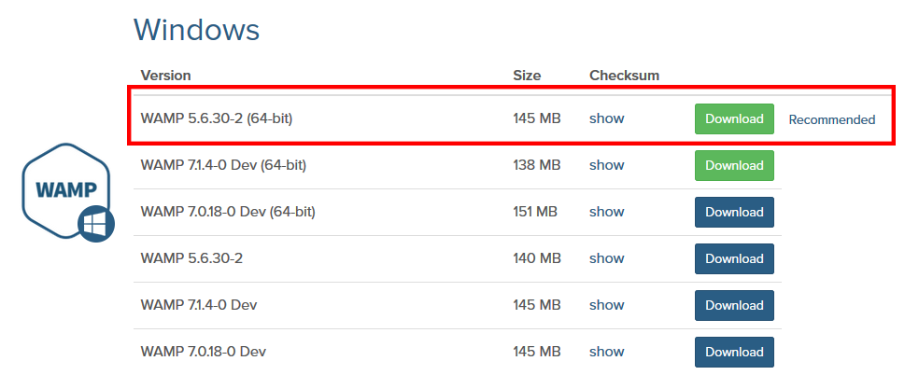
Task: Select the WAMP 7.1.4-0 Dev (64-bit) version text
Action: click(x=223, y=165)
